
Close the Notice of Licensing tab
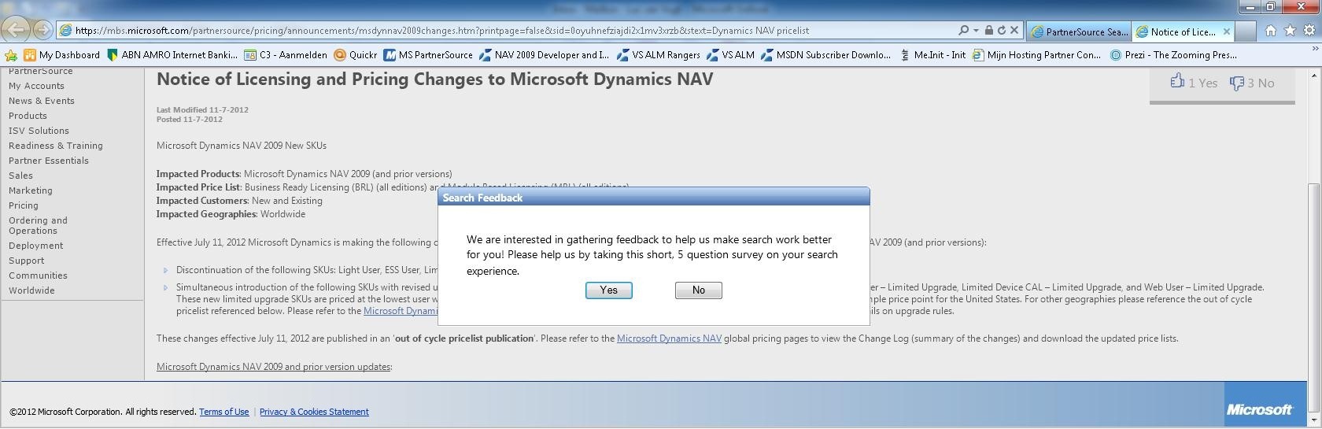pyautogui.click(x=1226, y=31)
